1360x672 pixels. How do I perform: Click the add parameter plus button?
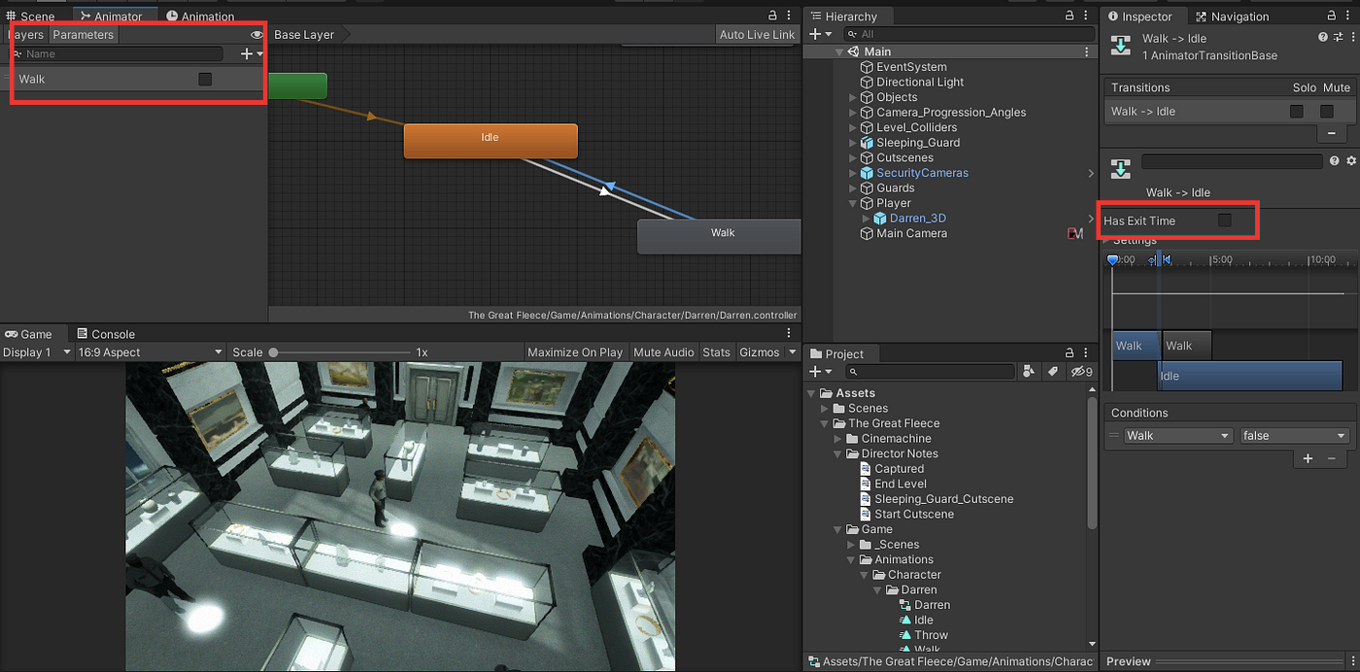[247, 54]
